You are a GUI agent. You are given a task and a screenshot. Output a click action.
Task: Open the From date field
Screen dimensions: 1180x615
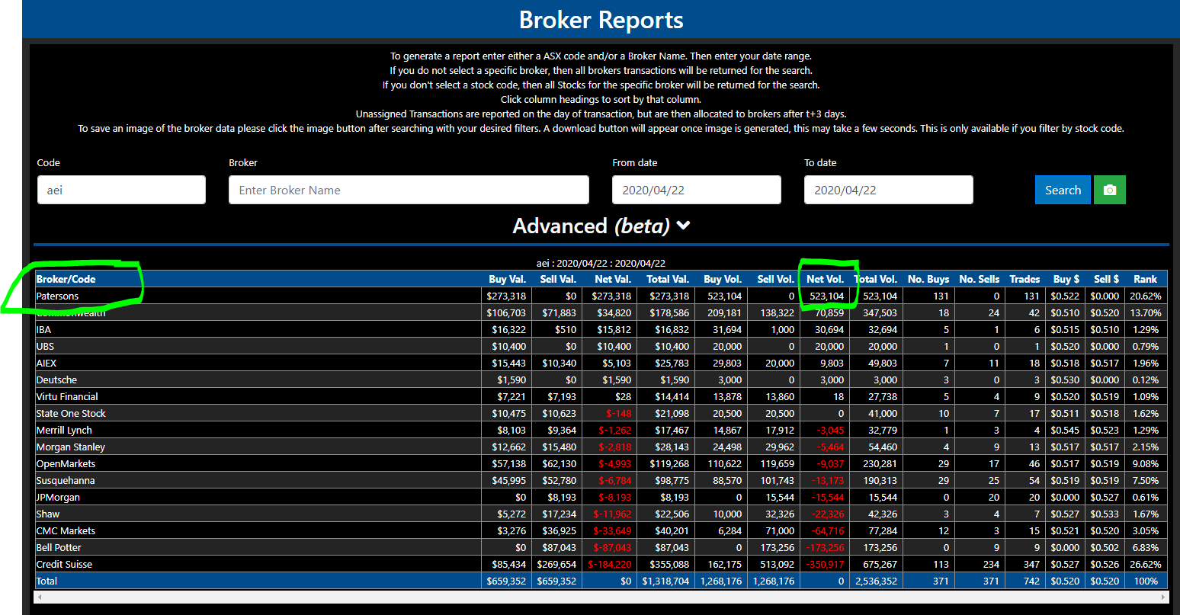697,190
